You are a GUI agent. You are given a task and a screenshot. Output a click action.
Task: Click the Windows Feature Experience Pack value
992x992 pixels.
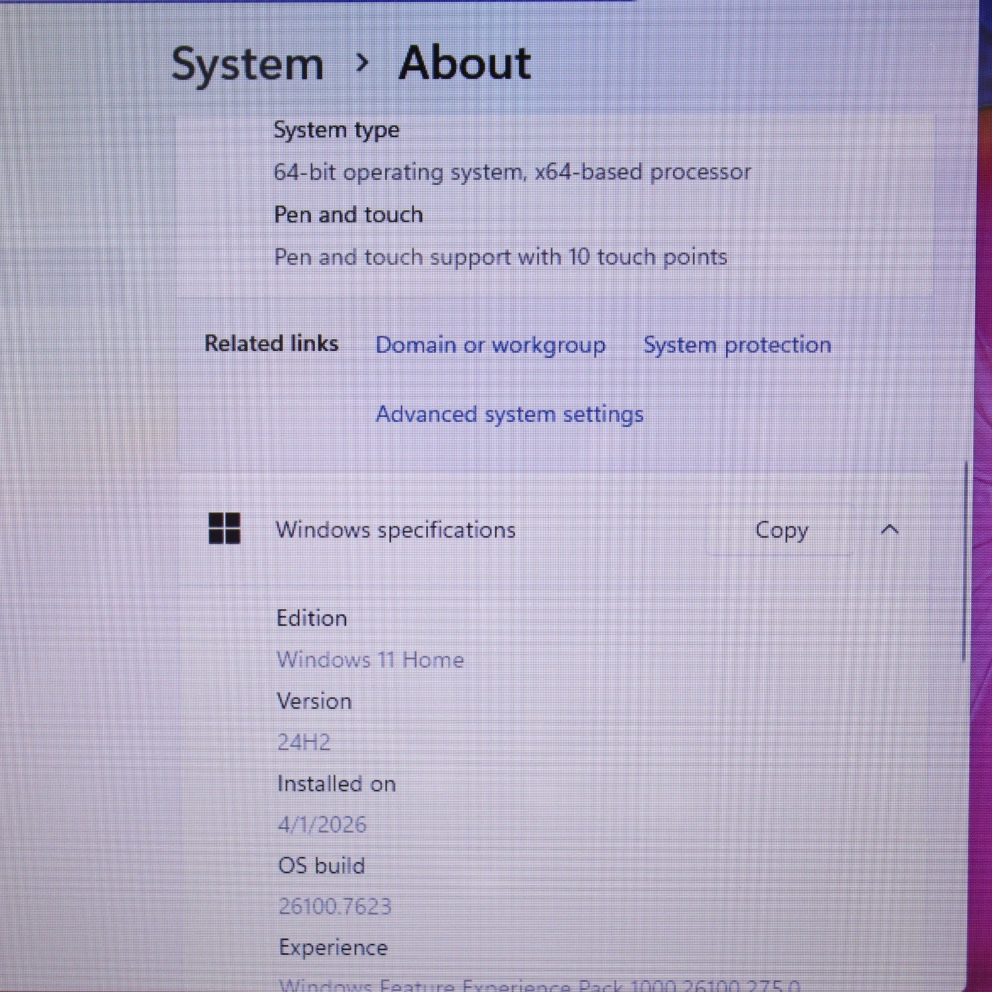coord(539,985)
